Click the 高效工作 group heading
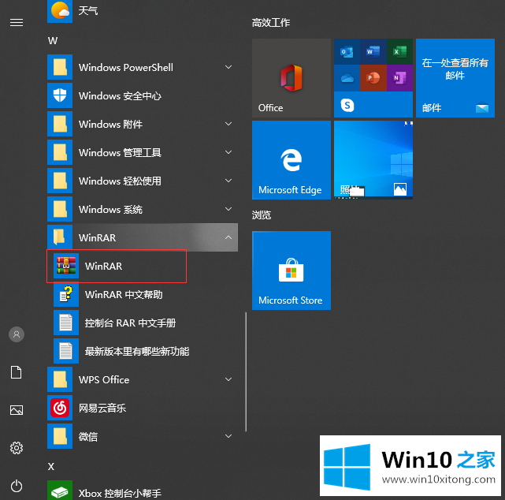This screenshot has height=500, width=505. coord(271,23)
